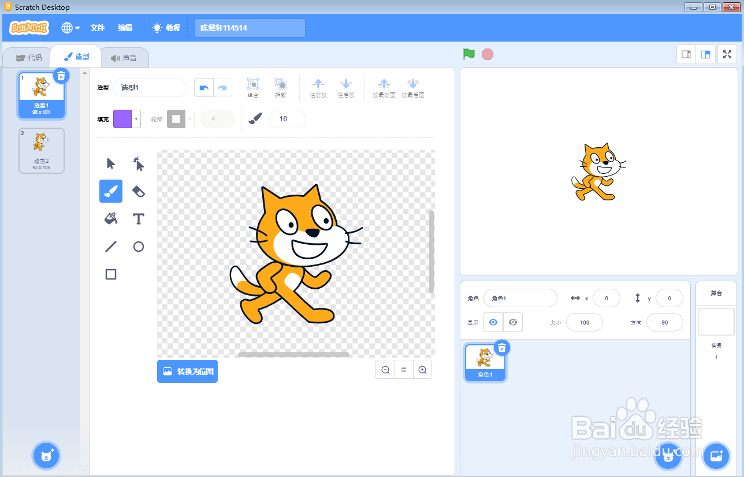The image size is (744, 477).
Task: Click the Front (放最前面) icon
Action: pos(384,88)
